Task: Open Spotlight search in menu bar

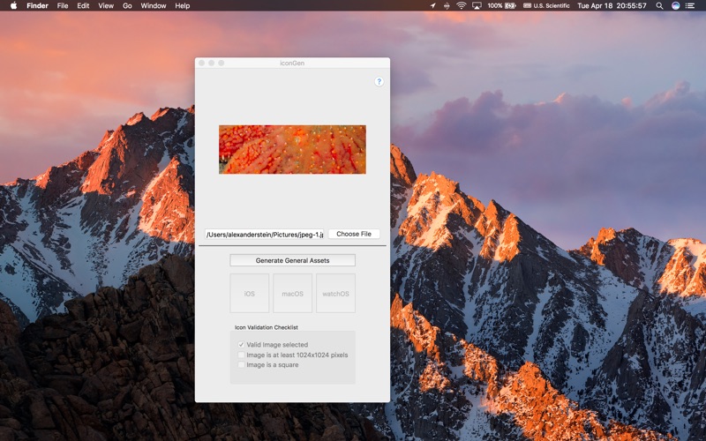Action: click(659, 6)
